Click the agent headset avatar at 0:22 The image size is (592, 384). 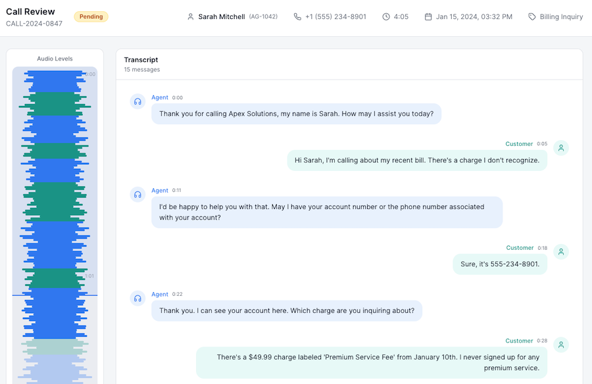click(137, 298)
